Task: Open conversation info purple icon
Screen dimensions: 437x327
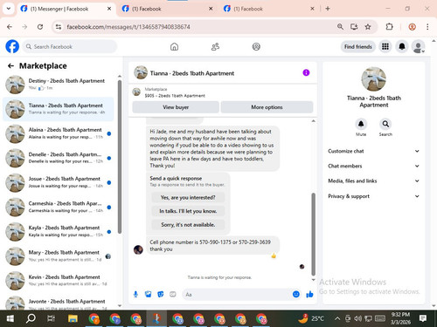Action: point(306,72)
